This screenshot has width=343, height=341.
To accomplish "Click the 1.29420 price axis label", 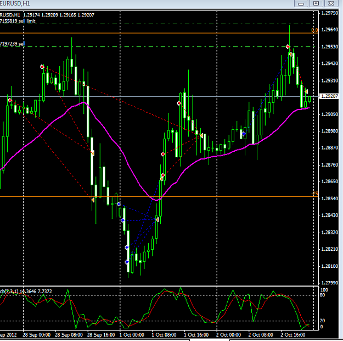I will click(x=329, y=63).
